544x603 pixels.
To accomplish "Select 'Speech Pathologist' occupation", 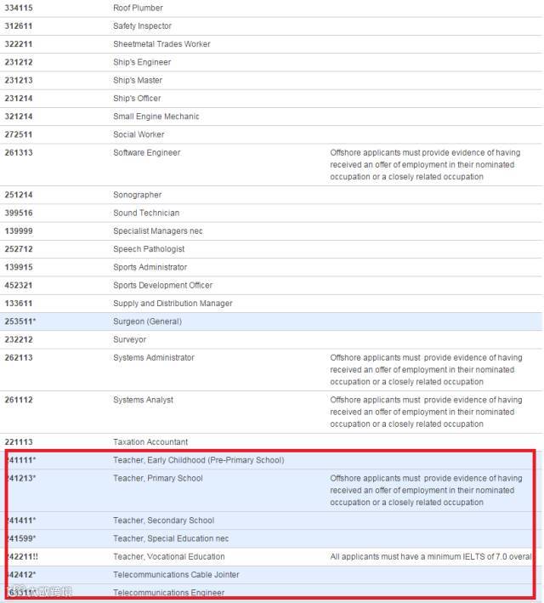I will point(149,249).
